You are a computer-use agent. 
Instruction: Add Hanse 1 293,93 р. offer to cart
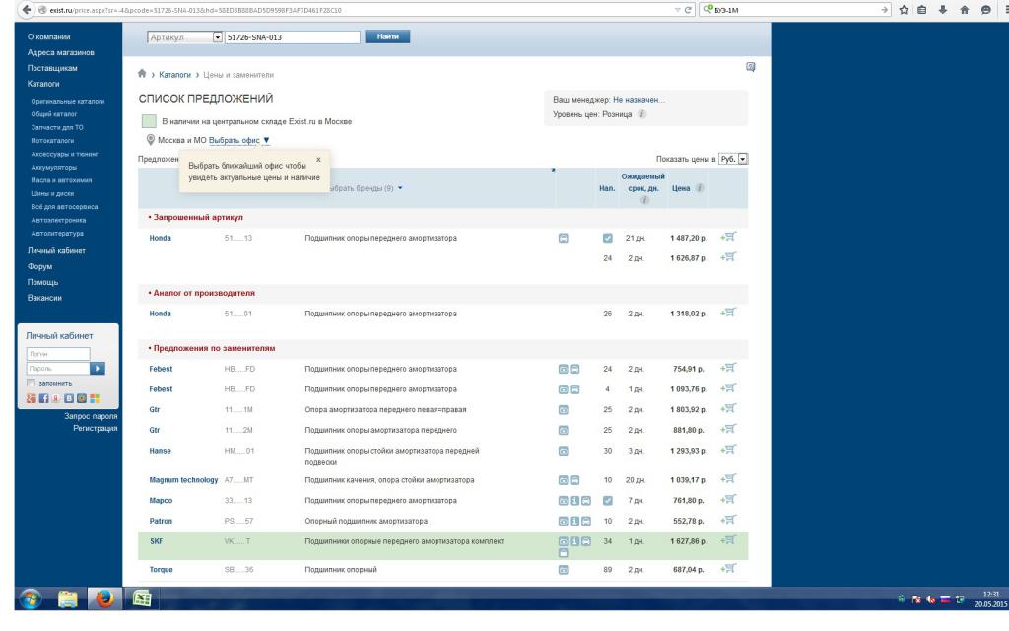pyautogui.click(x=728, y=450)
